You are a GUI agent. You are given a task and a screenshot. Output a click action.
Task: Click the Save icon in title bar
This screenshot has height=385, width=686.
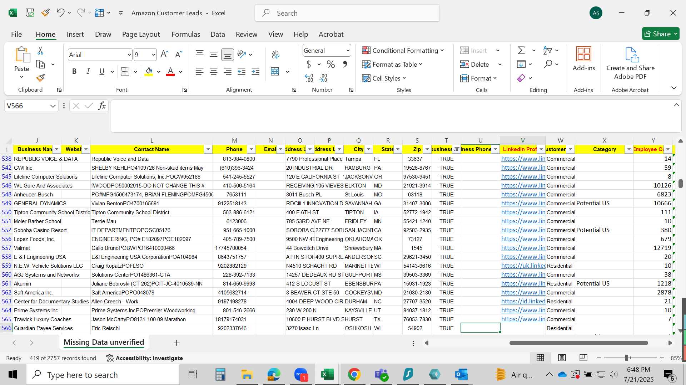click(x=30, y=13)
